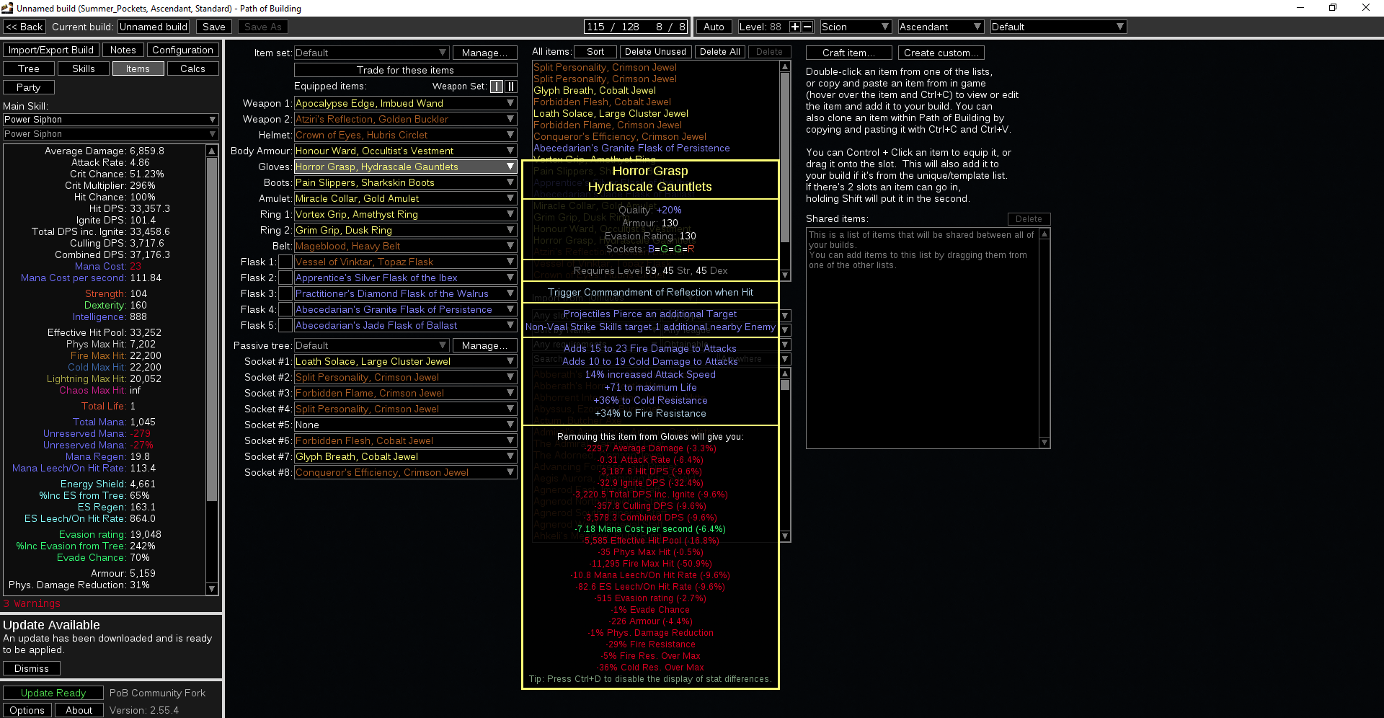Toggle Flask 2 active checkbox
Viewport: 1384px width, 718px height.
coord(285,278)
